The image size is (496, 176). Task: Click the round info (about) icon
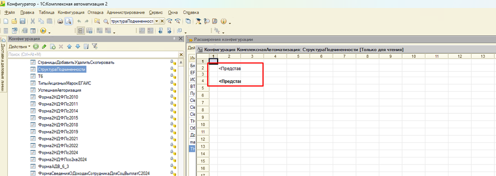click(x=224, y=21)
